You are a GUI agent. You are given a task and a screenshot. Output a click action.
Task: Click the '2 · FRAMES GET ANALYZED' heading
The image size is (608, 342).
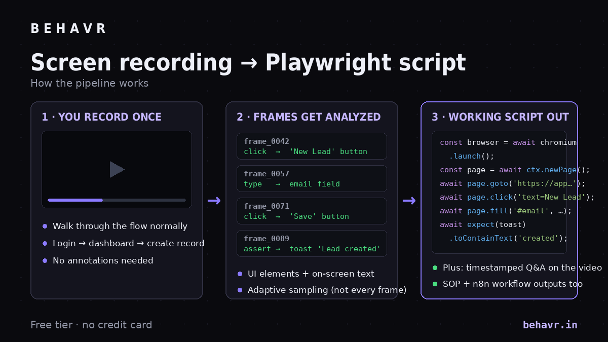pos(309,117)
